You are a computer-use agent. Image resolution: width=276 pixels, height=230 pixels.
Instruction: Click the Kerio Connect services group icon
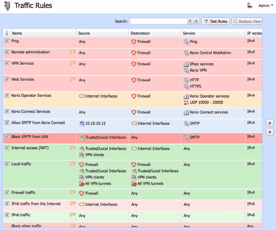click(x=186, y=113)
